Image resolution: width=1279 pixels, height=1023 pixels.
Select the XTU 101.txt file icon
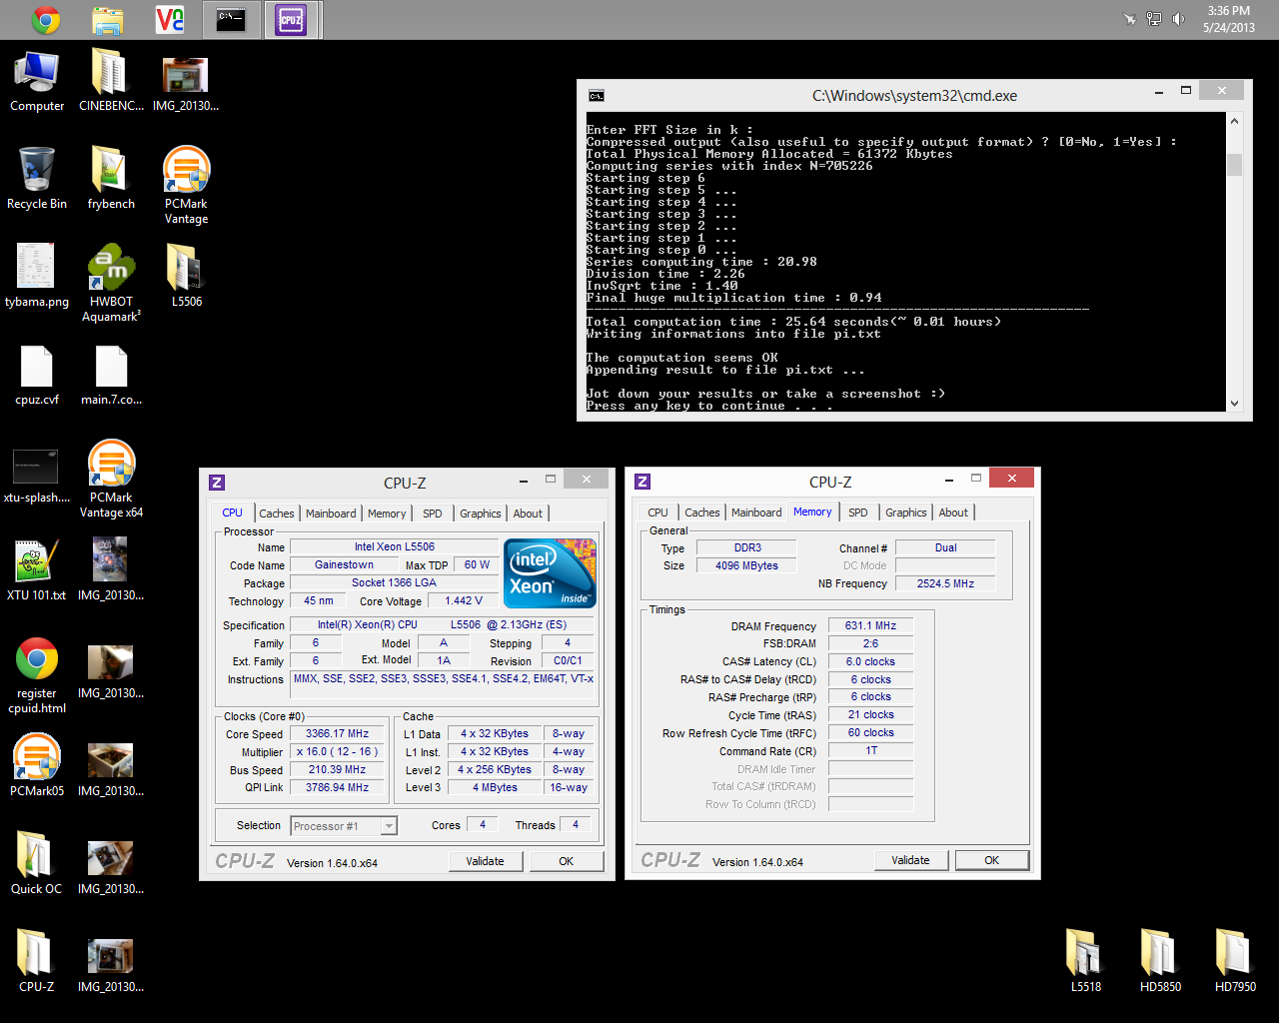[x=37, y=570]
